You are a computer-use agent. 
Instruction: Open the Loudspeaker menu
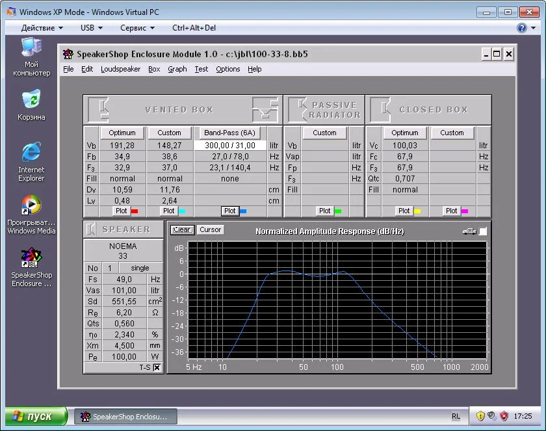click(x=120, y=69)
